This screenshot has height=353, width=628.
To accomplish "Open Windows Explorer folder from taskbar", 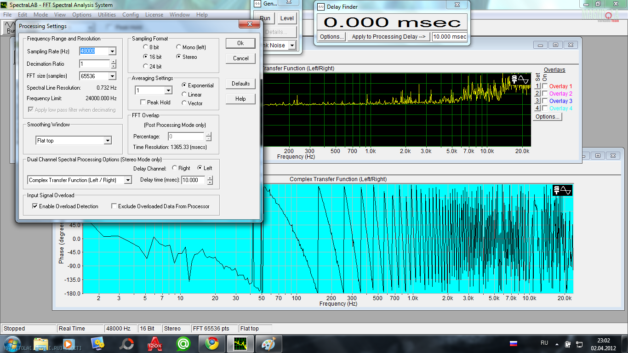I will point(41,344).
